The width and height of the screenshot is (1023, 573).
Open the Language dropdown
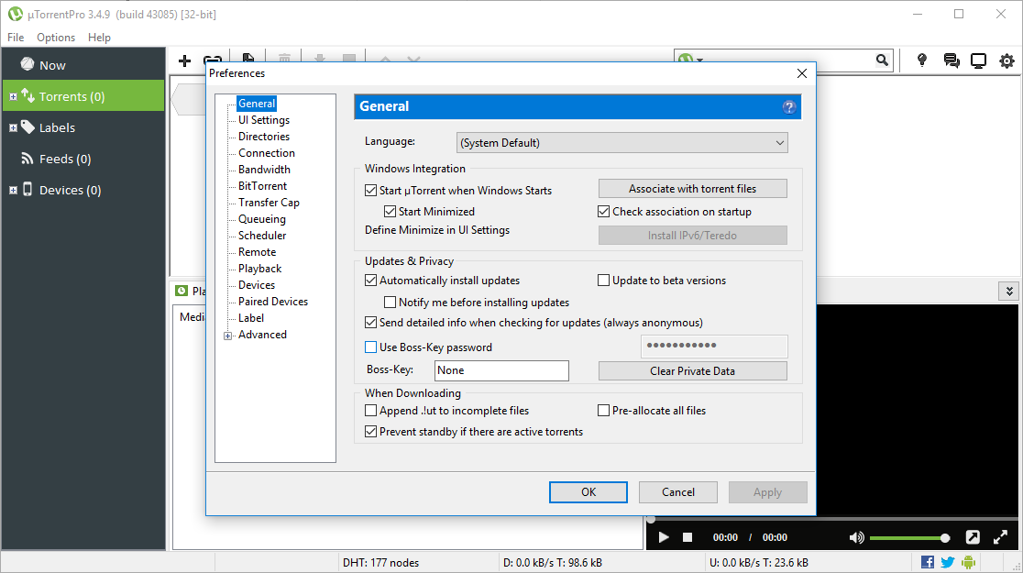tap(621, 142)
